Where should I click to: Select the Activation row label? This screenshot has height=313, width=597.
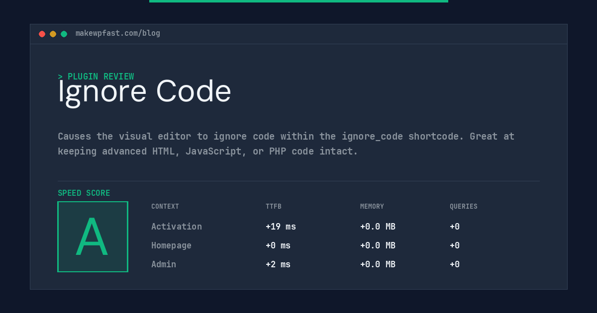click(x=177, y=227)
